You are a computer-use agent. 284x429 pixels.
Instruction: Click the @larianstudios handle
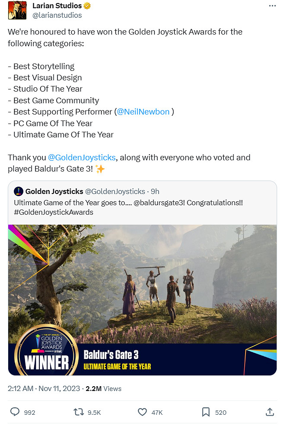coord(57,15)
